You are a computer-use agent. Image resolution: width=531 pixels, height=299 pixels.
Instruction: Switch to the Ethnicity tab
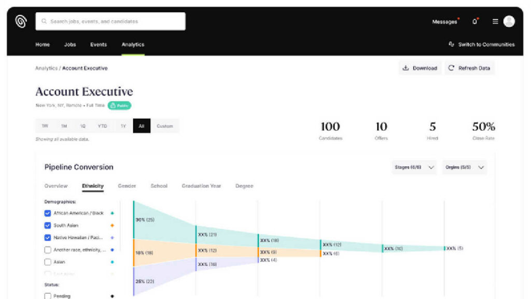[x=93, y=186]
